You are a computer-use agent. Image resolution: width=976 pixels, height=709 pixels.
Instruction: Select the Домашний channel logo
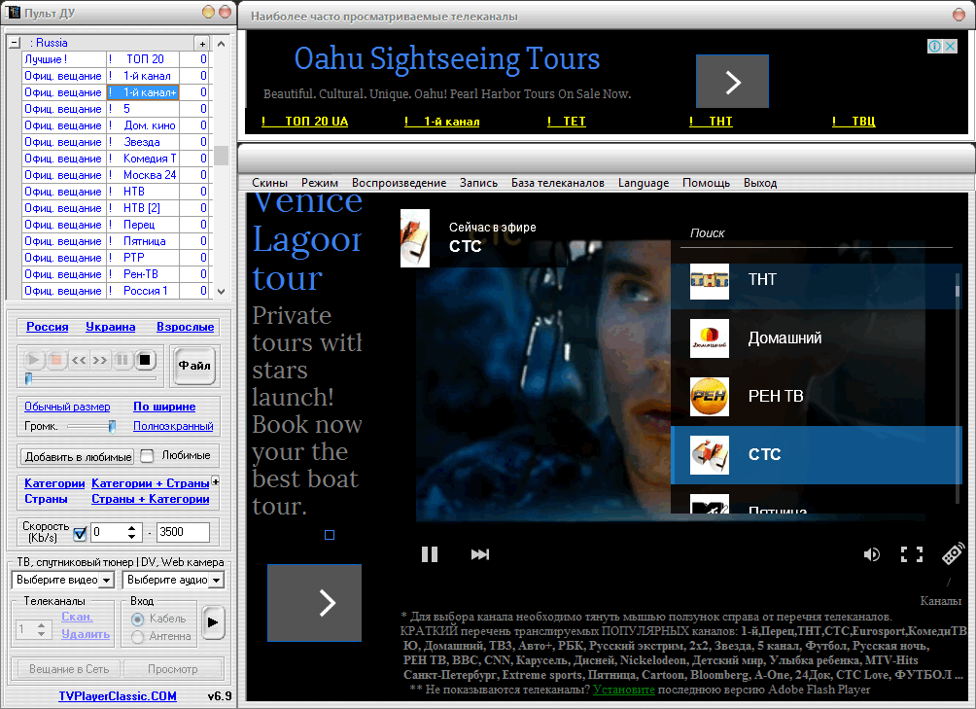[x=710, y=338]
